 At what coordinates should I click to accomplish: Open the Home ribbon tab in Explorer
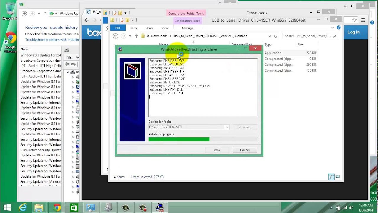[x=133, y=28]
